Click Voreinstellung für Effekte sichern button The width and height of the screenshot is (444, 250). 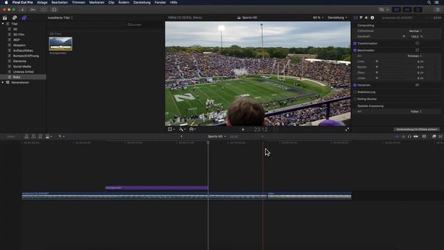tap(416, 130)
